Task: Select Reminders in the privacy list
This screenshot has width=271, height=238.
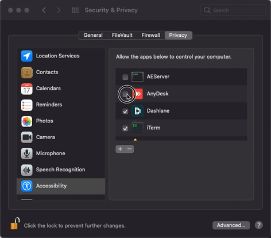Action: coord(61,105)
